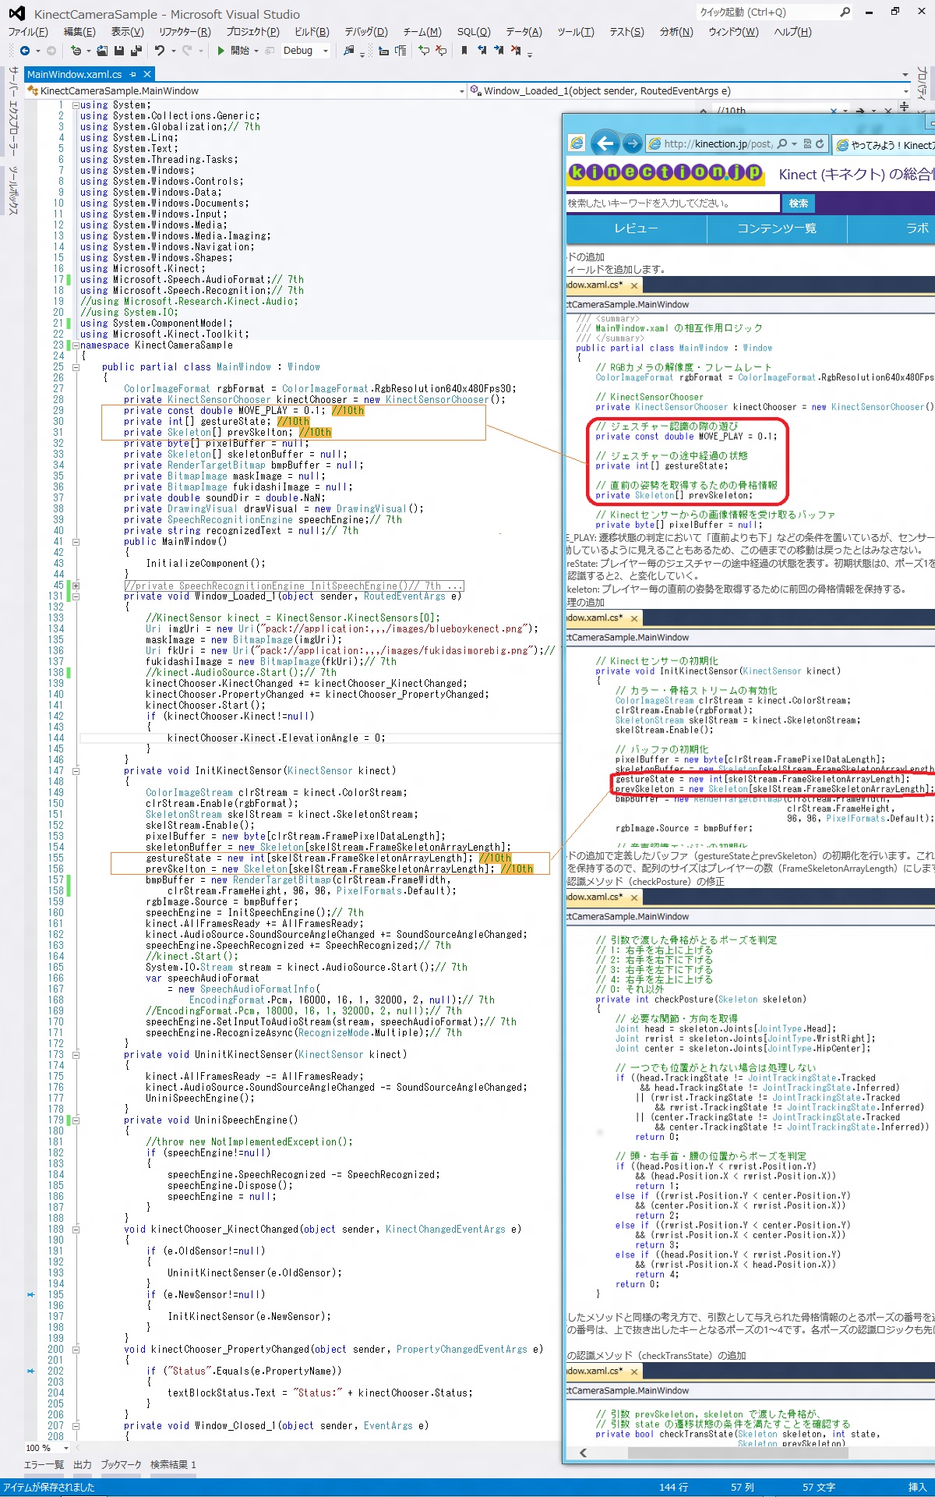Uncomment selected lines via toolbar icon
Viewport: 935px width, 1497px height.
tap(441, 51)
